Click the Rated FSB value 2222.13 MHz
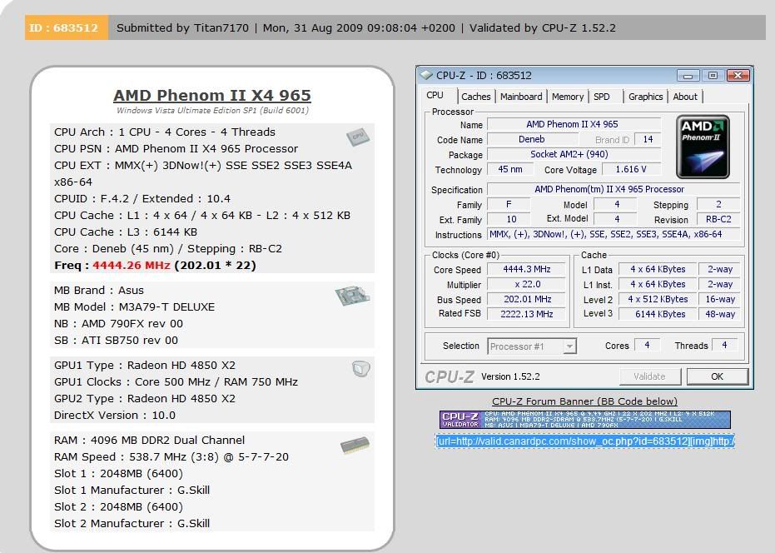This screenshot has height=553, width=775. (526, 314)
